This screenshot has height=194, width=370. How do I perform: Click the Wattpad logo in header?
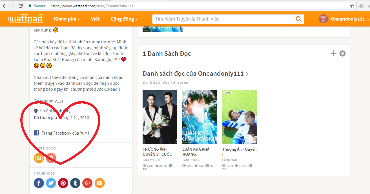26,19
